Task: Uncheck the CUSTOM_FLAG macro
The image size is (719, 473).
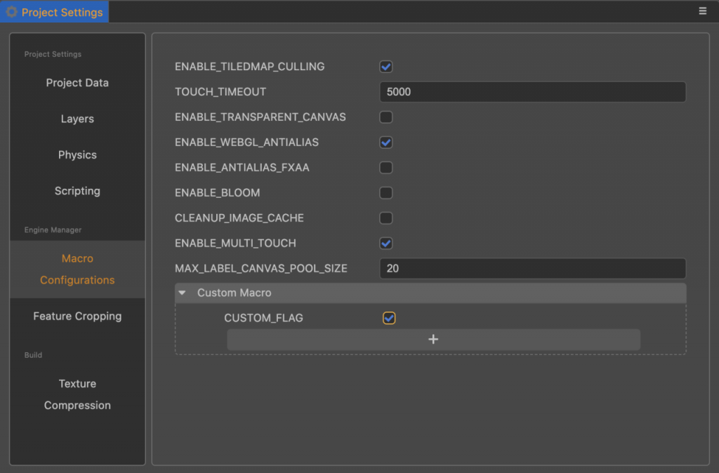Action: click(x=389, y=318)
